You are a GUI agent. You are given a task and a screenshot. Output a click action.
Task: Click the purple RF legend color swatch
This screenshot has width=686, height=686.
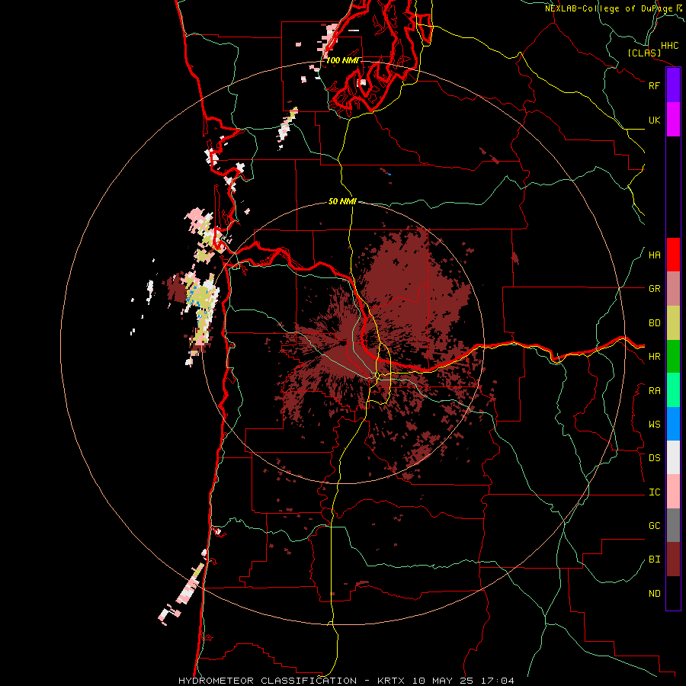[x=673, y=85]
